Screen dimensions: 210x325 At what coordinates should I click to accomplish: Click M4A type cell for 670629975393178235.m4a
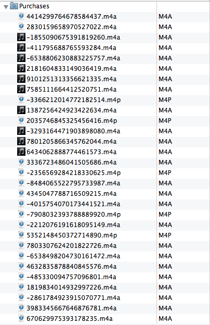coord(165,319)
